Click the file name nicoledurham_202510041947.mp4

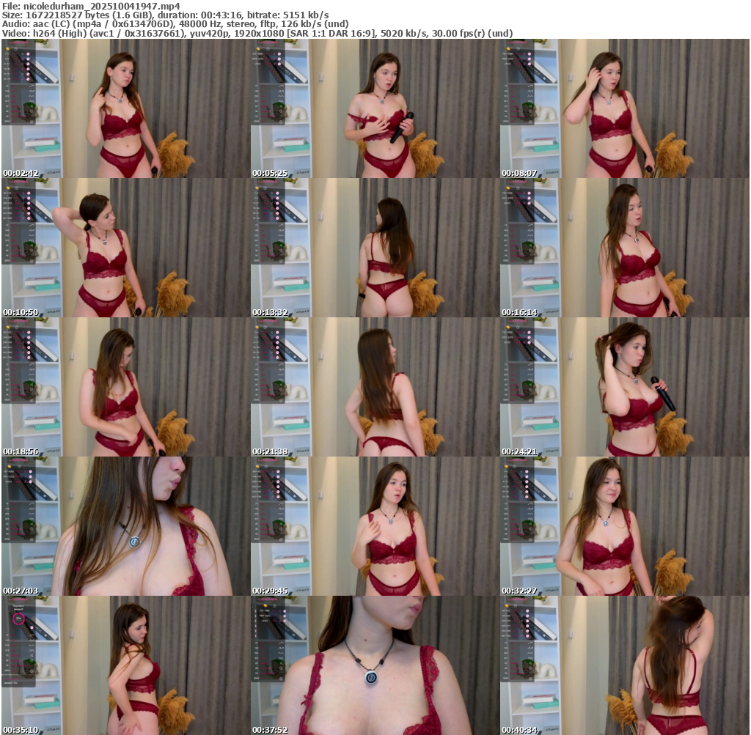[101, 6]
